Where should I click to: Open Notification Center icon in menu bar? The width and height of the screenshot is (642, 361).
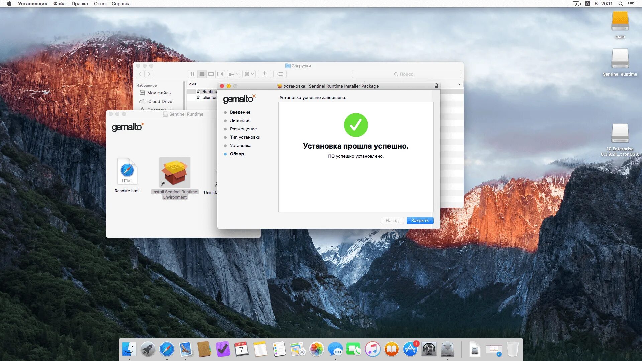pyautogui.click(x=631, y=4)
